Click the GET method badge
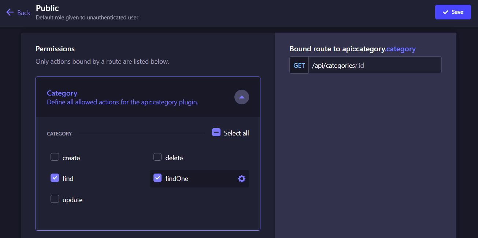478x238 pixels. tap(299, 65)
